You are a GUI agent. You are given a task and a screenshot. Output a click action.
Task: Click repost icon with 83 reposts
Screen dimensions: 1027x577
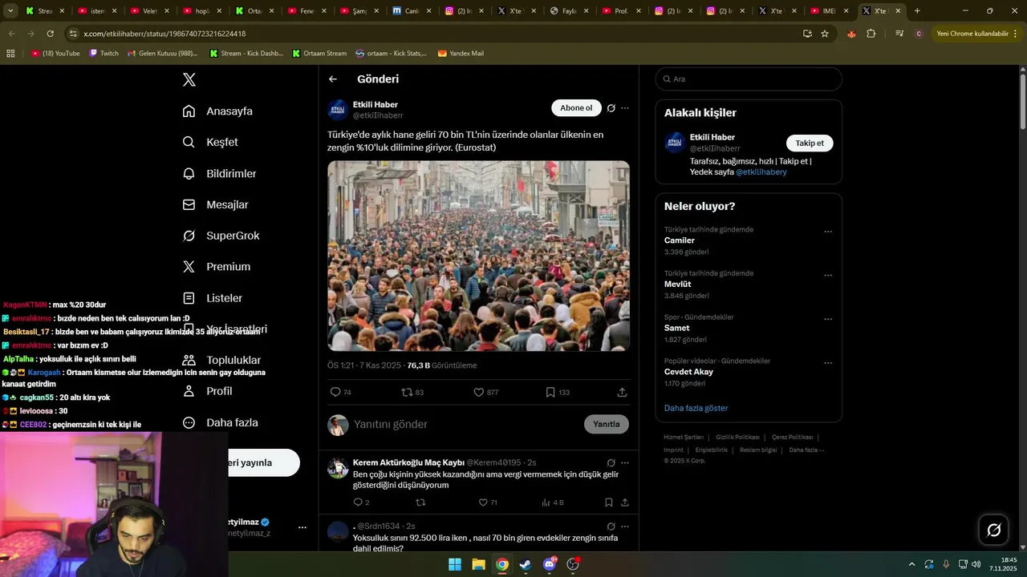[407, 392]
